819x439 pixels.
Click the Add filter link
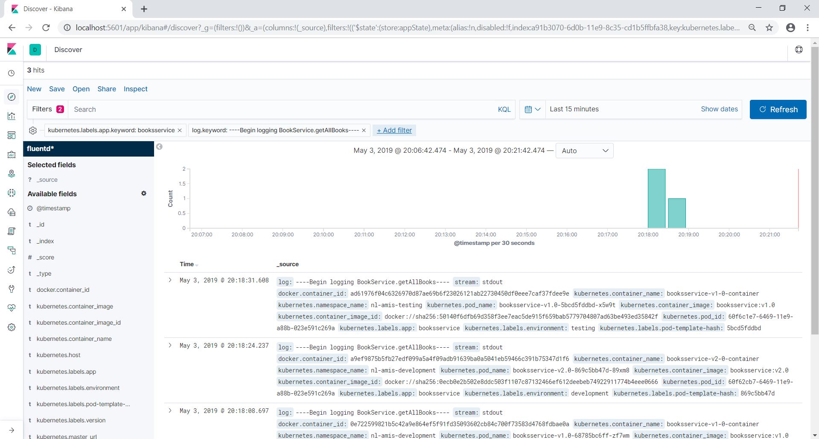coord(394,131)
